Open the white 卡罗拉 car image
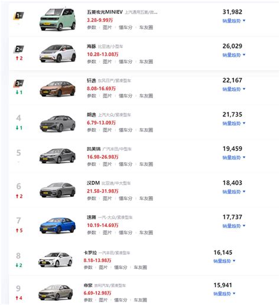The image size is (280, 305). click(x=56, y=259)
